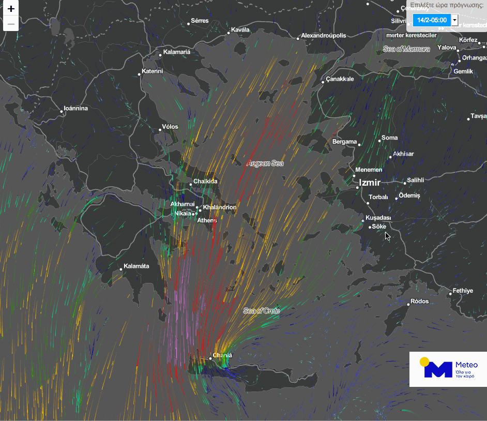Click the Sea of Marmara label

click(406, 49)
